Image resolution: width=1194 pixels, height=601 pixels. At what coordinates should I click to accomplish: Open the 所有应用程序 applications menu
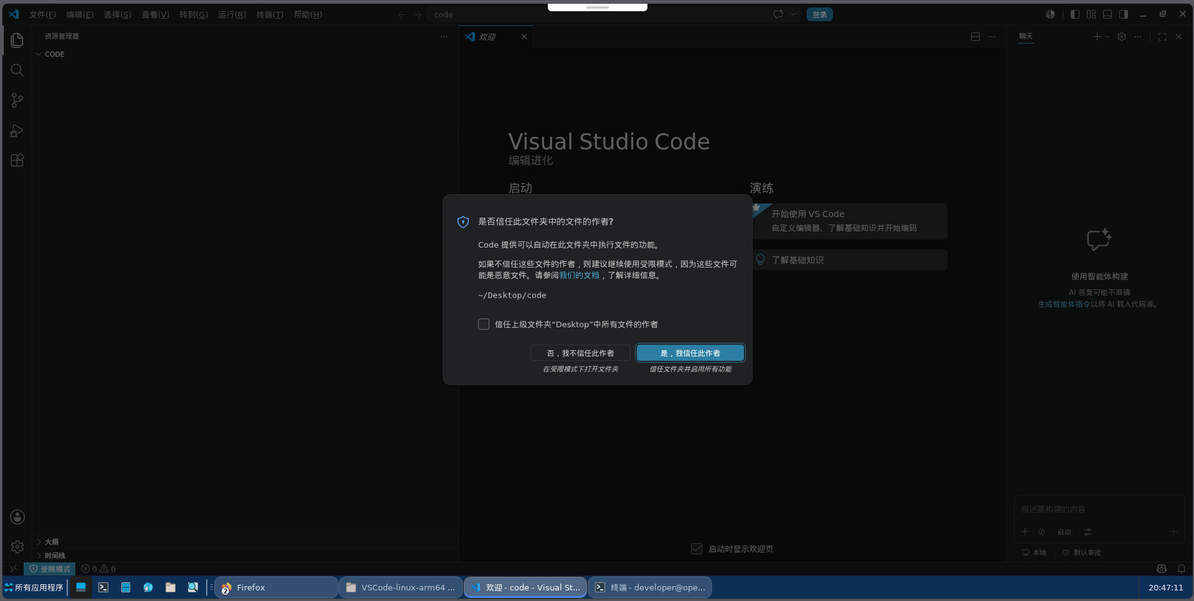click(34, 587)
